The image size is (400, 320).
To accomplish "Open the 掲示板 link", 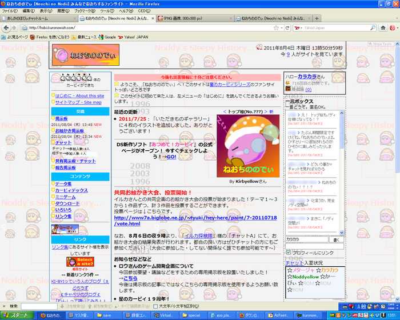I will point(62,118).
